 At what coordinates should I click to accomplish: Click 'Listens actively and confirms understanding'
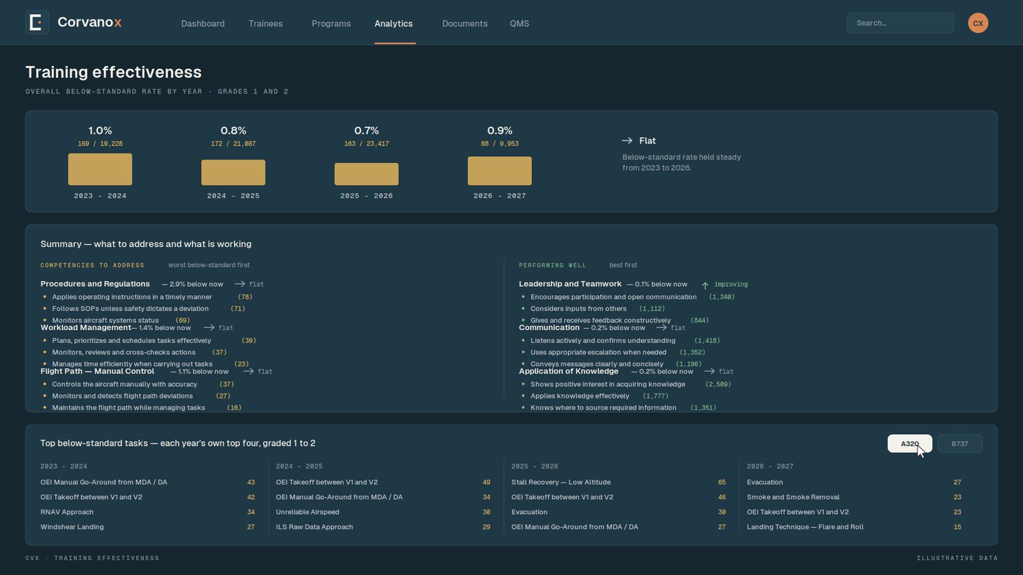tap(603, 340)
